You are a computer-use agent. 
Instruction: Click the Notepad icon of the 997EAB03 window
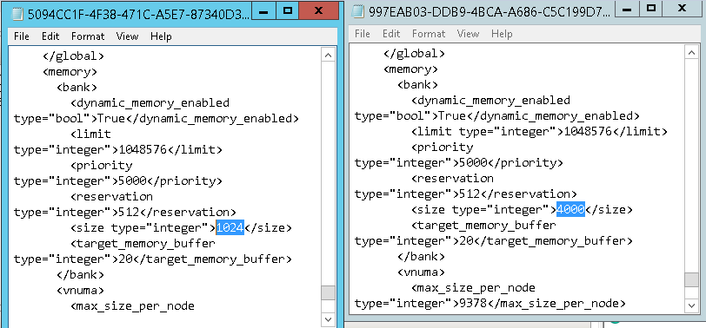358,11
